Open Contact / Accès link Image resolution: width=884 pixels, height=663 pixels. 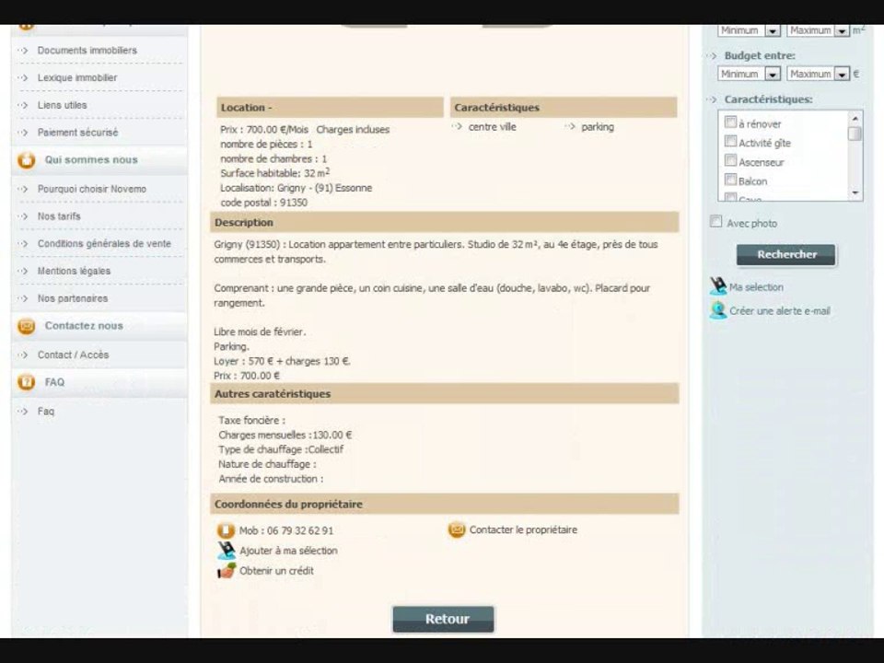click(x=74, y=355)
